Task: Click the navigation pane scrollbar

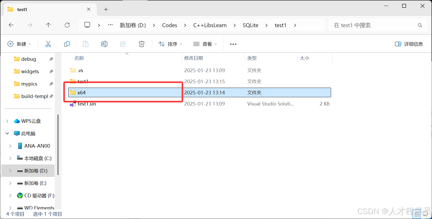Action: point(58,145)
